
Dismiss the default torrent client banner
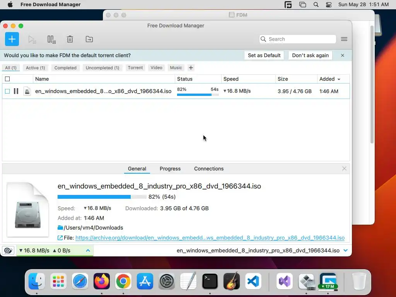(343, 55)
